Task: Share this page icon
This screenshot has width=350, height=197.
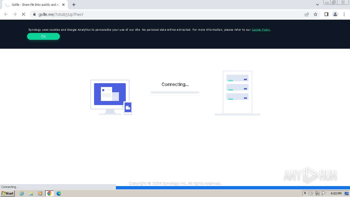Action: click(x=307, y=14)
